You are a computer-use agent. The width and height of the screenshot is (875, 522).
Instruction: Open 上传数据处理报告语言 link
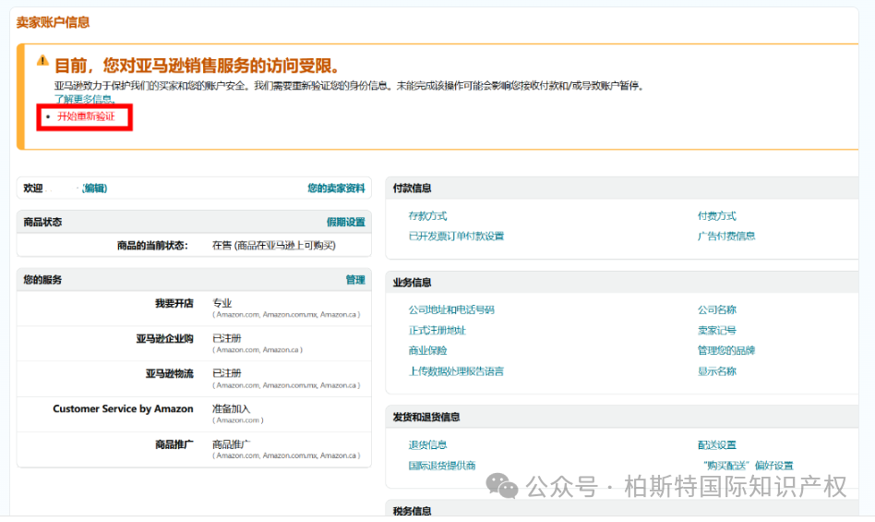456,371
